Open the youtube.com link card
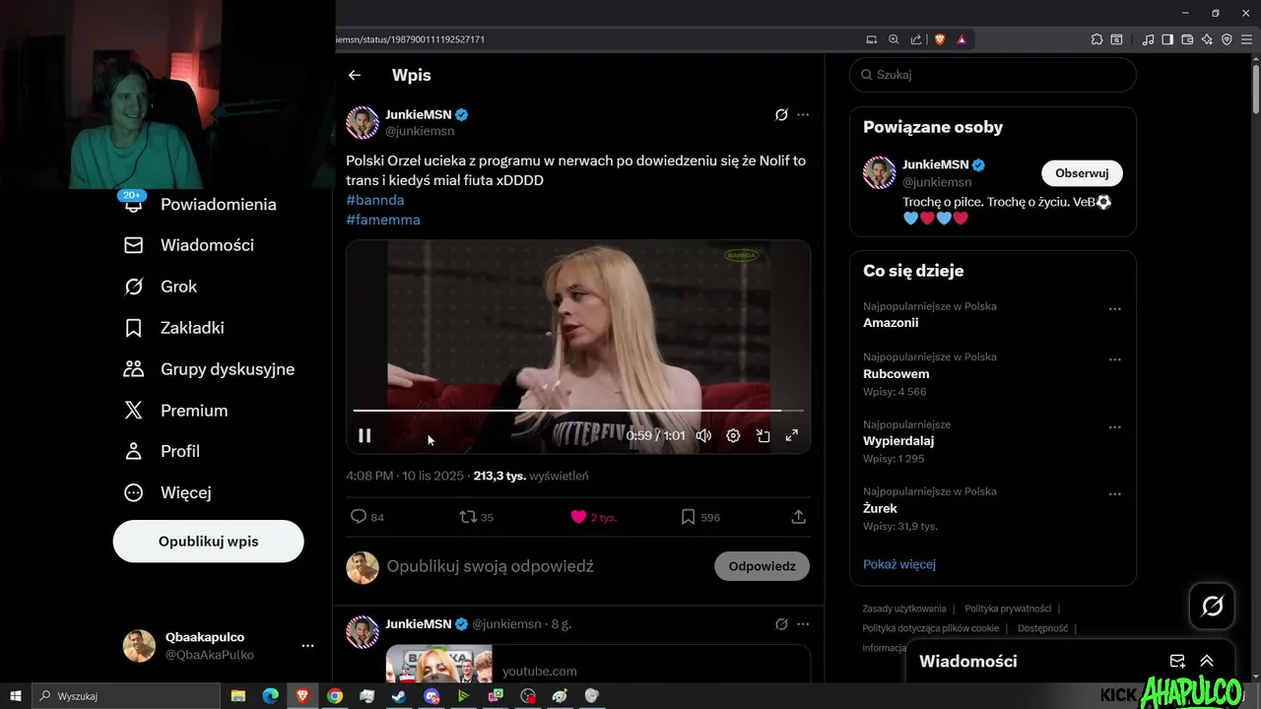The height and width of the screenshot is (709, 1261). (x=598, y=665)
